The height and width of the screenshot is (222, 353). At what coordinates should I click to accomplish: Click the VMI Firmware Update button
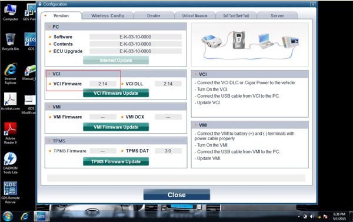[116, 127]
